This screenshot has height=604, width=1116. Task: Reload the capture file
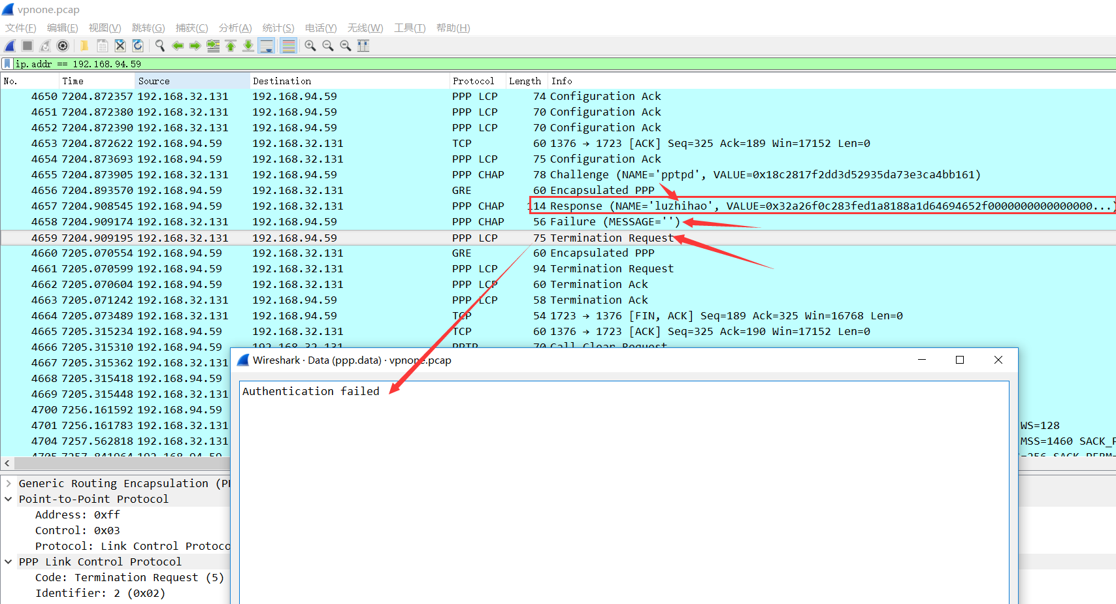coord(138,46)
